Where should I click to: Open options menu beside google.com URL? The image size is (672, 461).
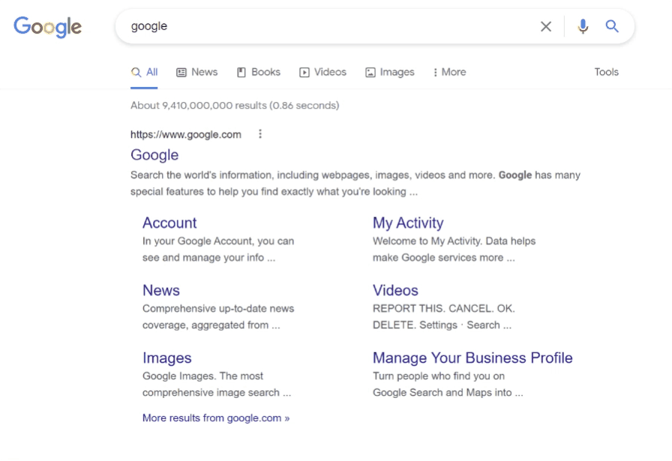(x=259, y=134)
